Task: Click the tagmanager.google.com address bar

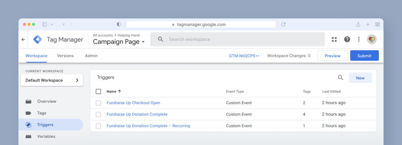Action: [201, 24]
